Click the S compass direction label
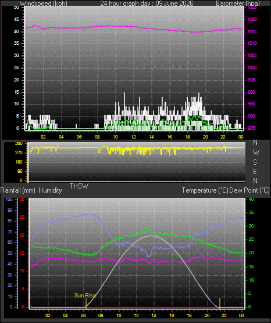271x323 pixels. (x=255, y=162)
